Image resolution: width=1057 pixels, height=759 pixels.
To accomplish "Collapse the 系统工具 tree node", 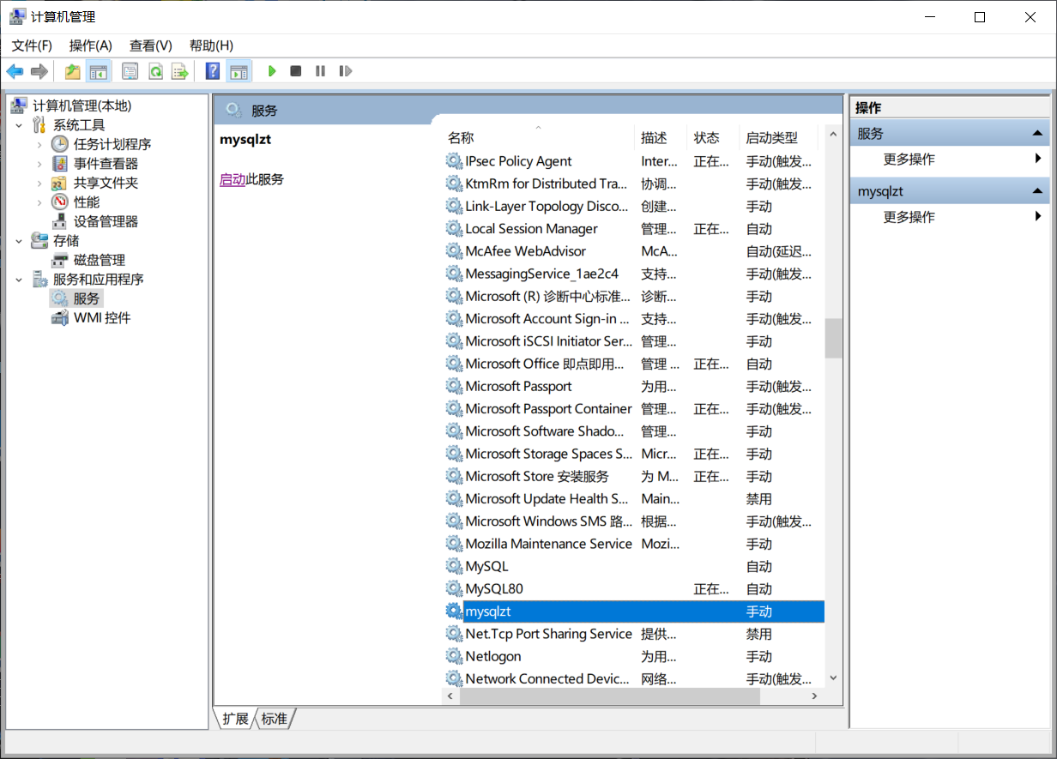I will [x=20, y=125].
